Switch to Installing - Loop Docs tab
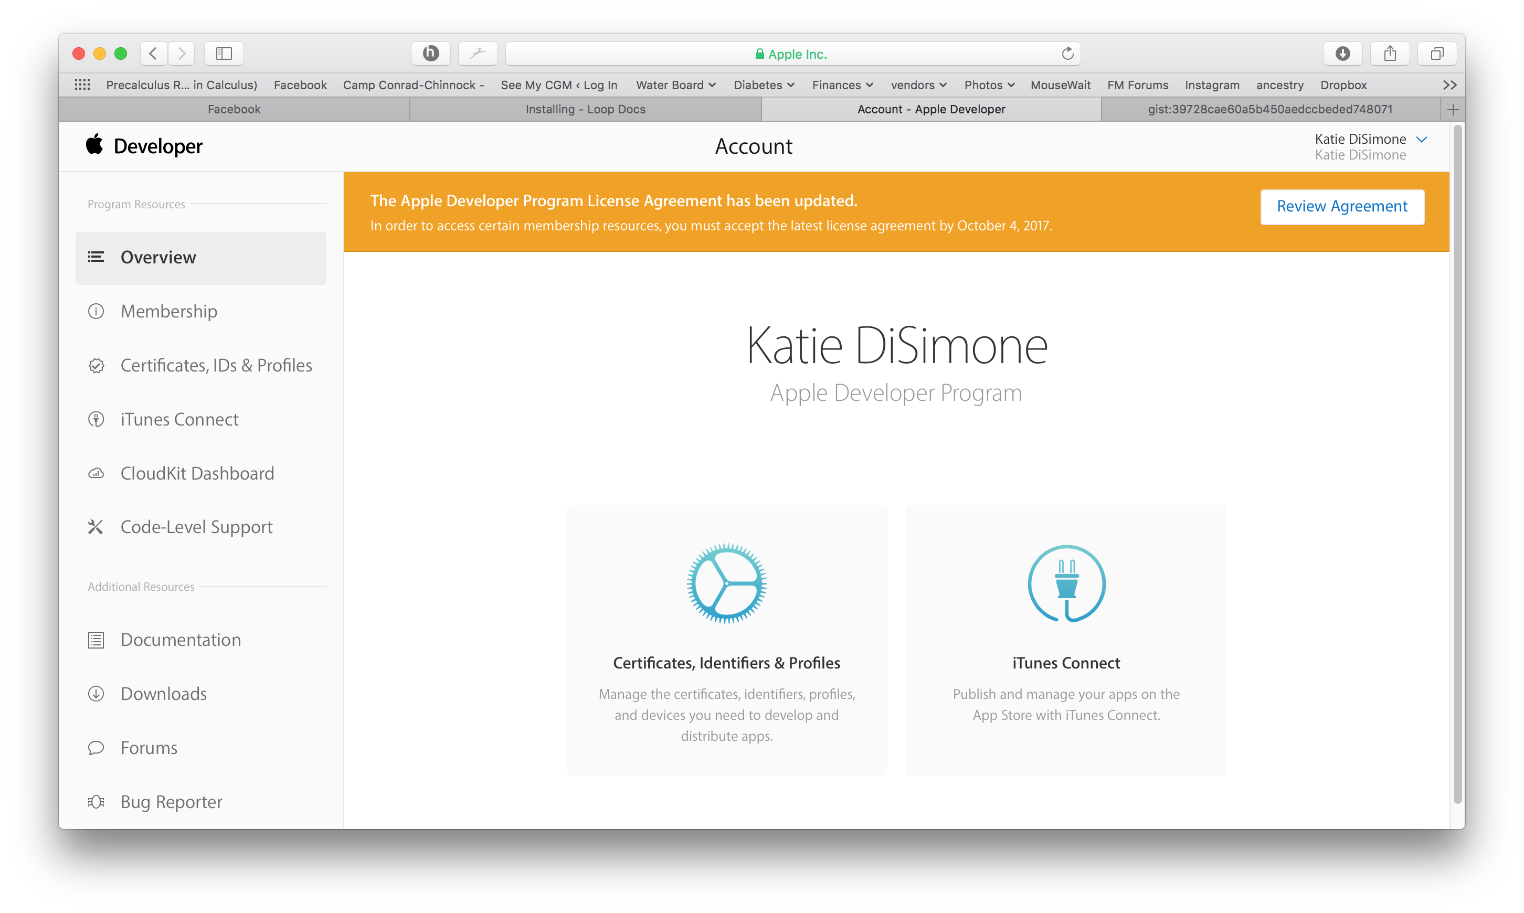The width and height of the screenshot is (1524, 913). [585, 110]
